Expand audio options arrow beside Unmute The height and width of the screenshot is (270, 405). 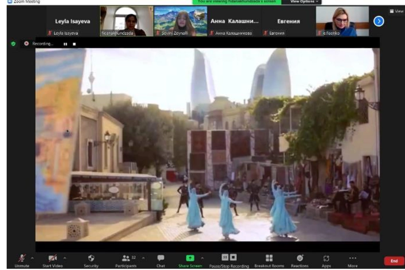pos(32,259)
